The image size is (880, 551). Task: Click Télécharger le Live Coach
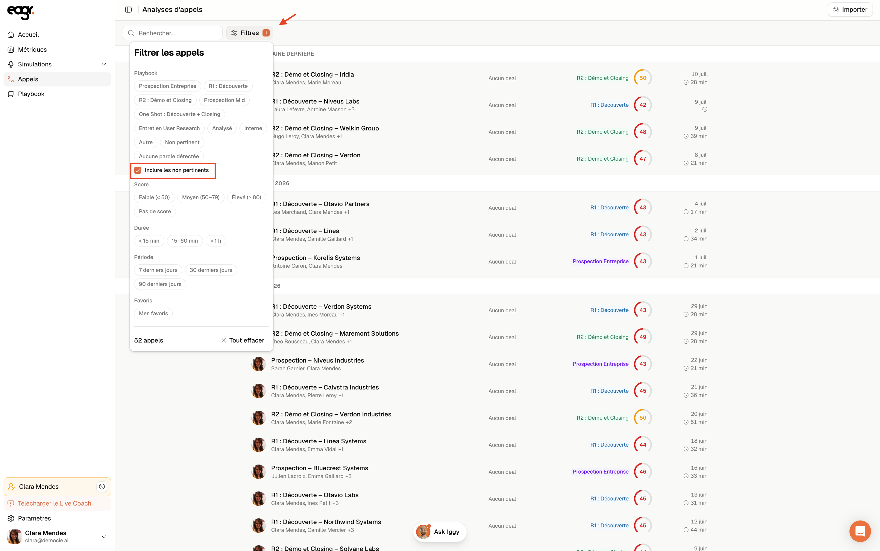[57, 503]
